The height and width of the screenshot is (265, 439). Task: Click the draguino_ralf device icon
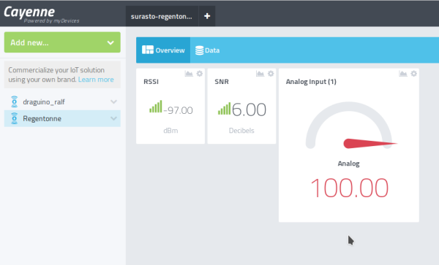[x=15, y=101]
